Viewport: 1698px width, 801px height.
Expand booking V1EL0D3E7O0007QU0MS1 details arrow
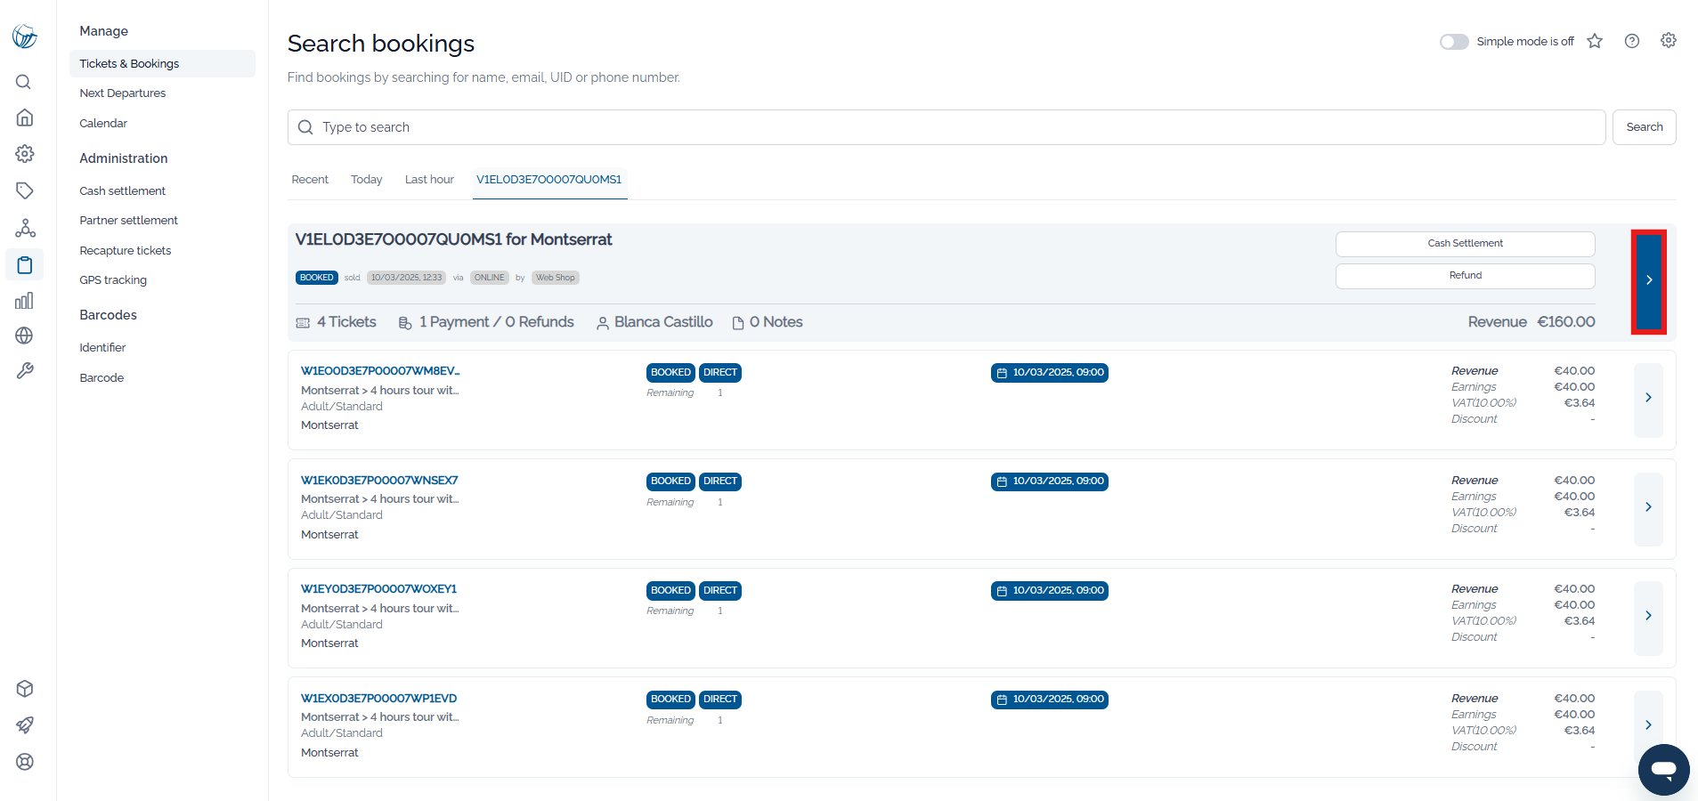pyautogui.click(x=1649, y=280)
